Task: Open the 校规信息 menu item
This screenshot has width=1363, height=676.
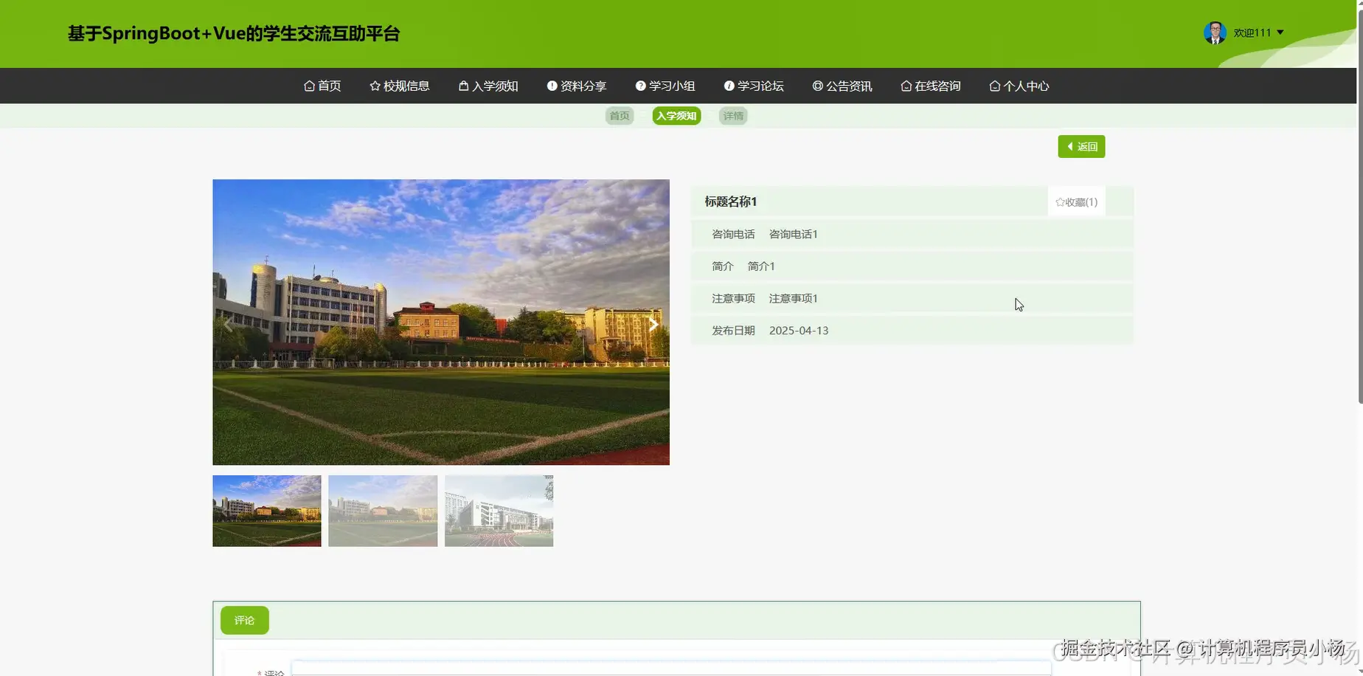Action: tap(399, 86)
